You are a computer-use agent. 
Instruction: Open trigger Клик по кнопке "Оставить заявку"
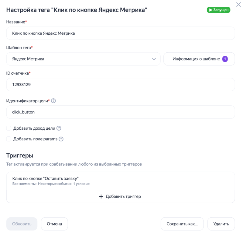[120, 181]
